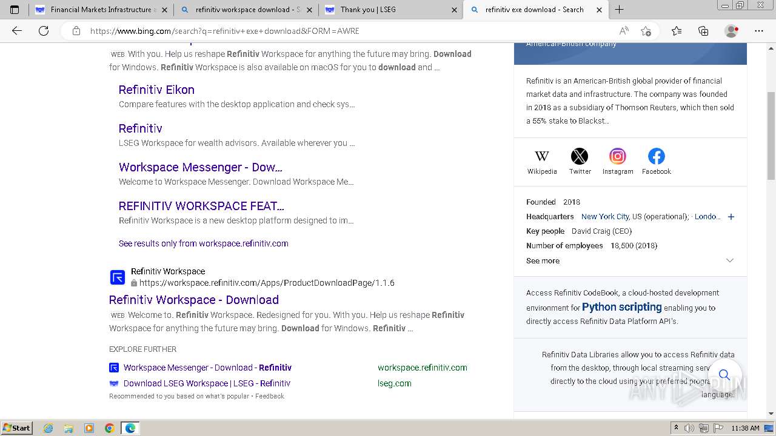Open Refinitiv Workspace - Download result title

coord(194,300)
